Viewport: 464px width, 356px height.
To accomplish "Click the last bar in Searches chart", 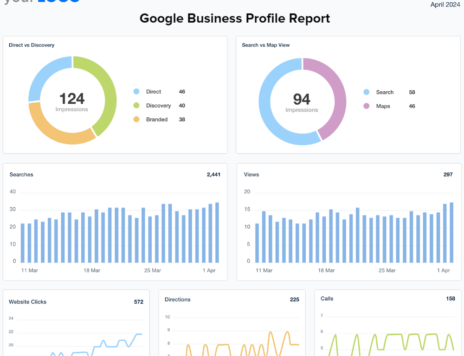I will [217, 232].
